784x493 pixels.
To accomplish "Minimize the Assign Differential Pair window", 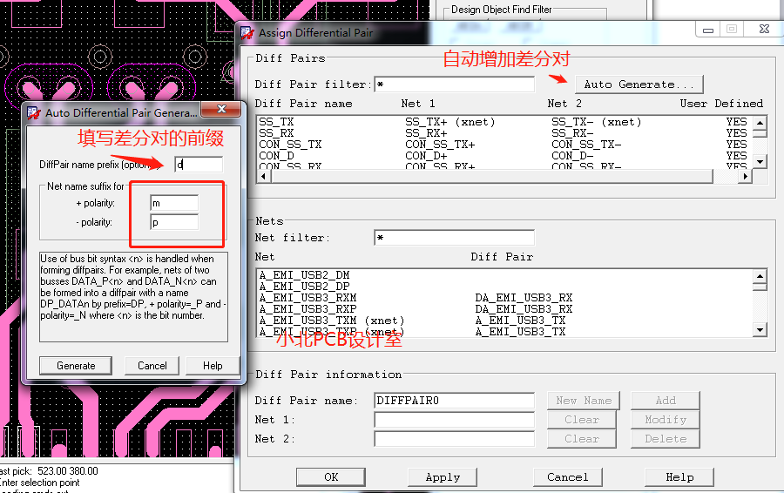I will coord(707,30).
